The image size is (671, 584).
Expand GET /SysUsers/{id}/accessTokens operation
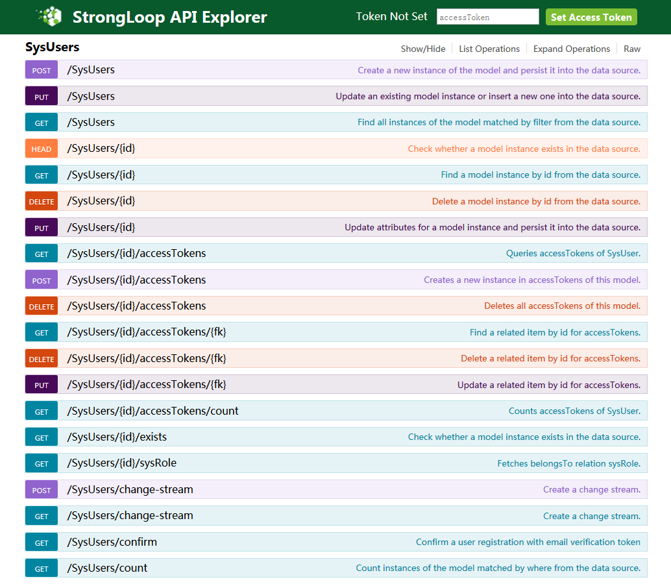pos(136,253)
